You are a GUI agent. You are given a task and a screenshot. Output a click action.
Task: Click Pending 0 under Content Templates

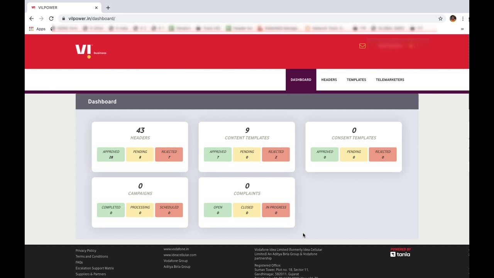247,154
